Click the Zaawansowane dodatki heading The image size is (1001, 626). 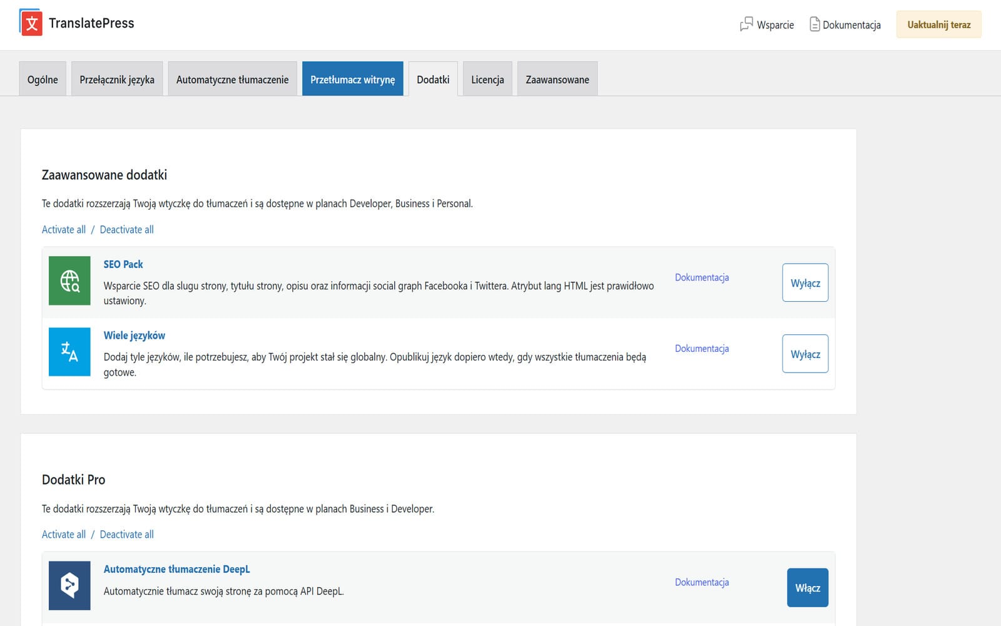[104, 175]
